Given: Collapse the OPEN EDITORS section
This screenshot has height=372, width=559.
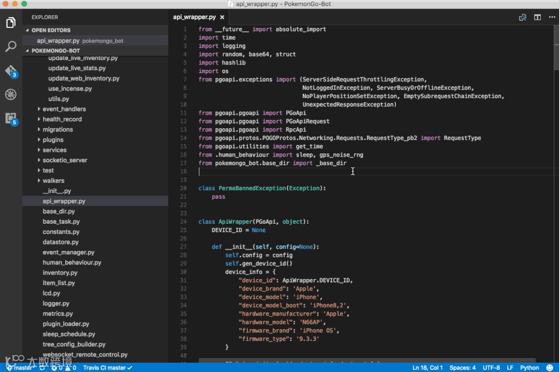Looking at the screenshot, I should (x=51, y=30).
